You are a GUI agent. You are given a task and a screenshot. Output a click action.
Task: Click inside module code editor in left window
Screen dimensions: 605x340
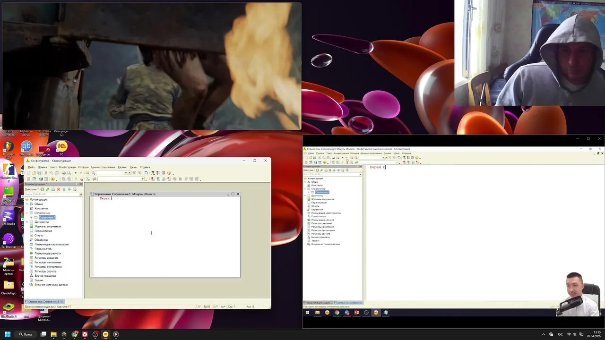(x=166, y=236)
